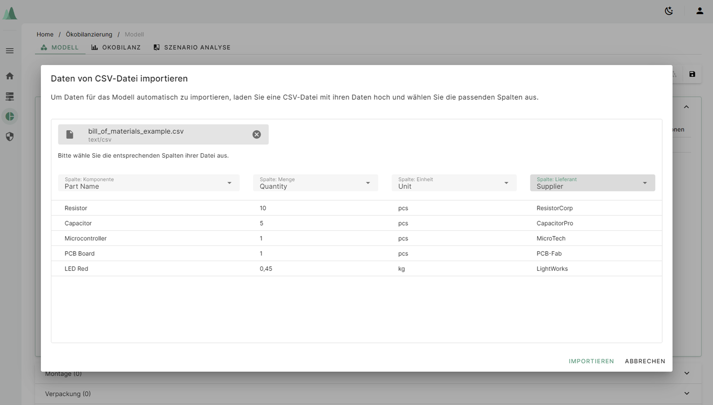The width and height of the screenshot is (713, 405).
Task: Select the sidebar pie chart icon
Action: coord(10,116)
